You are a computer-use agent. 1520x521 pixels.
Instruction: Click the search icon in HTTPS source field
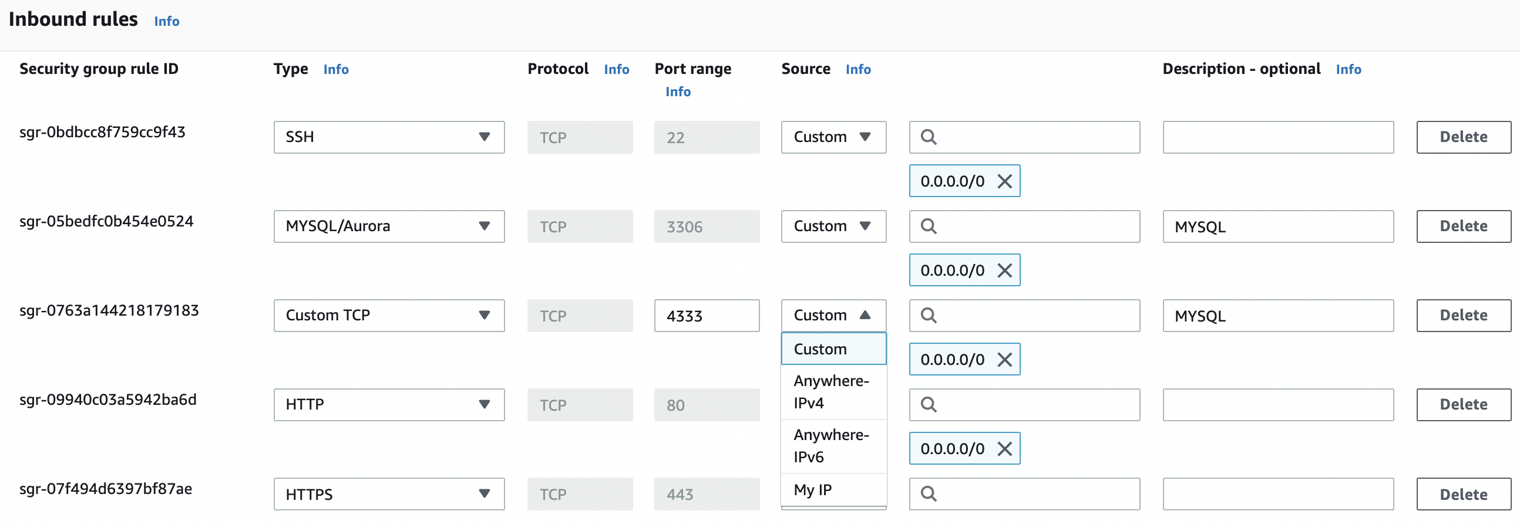[929, 494]
